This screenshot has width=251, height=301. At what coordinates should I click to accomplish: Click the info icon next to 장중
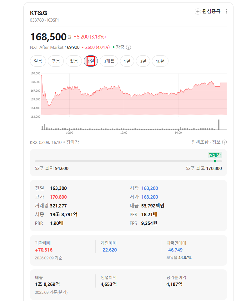[x=128, y=47]
